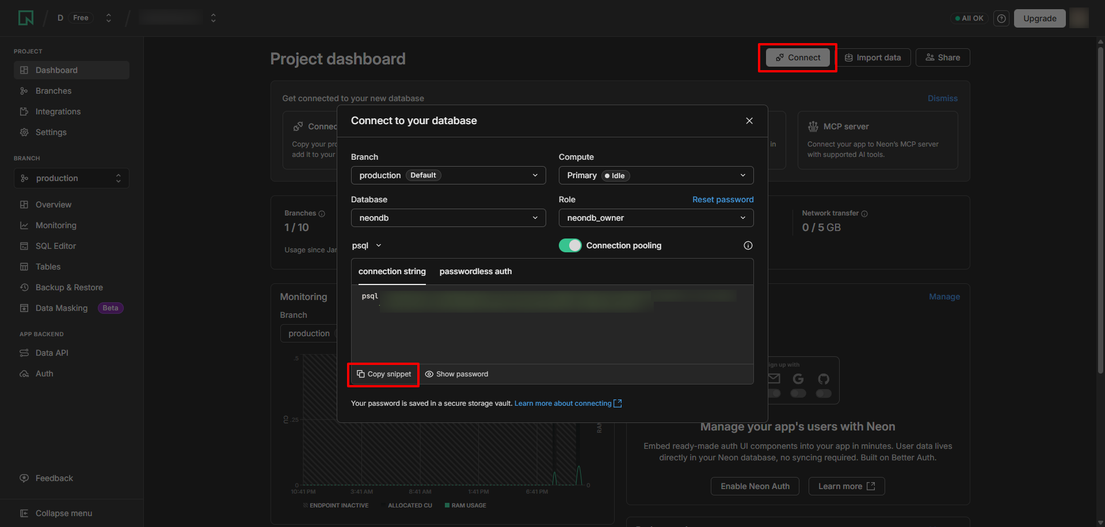Go to Data Masking page

pos(62,308)
